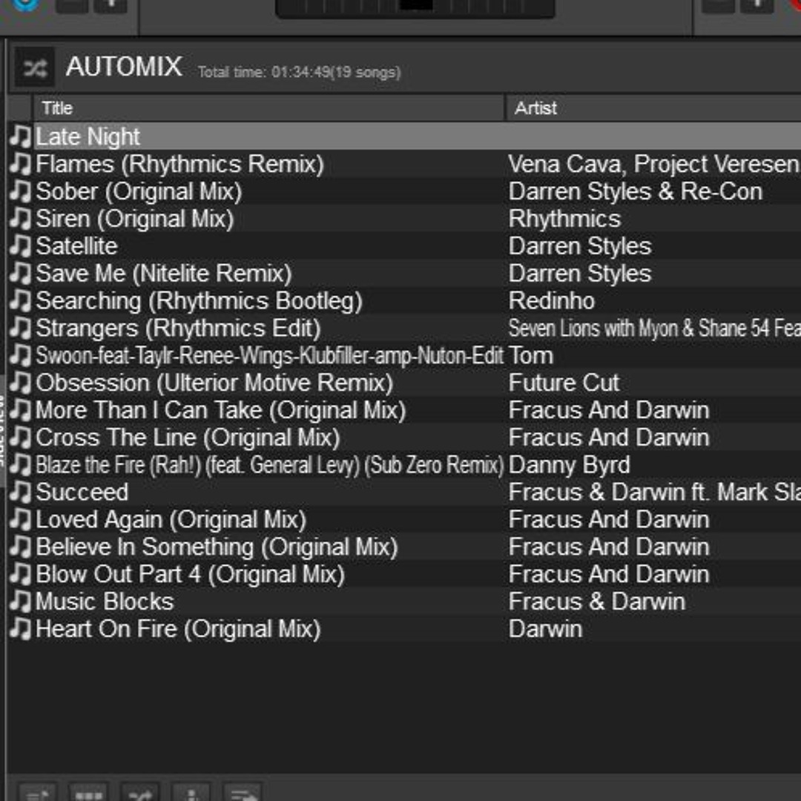Click the note icon beside Flames (Rhythmics Remix)

pyautogui.click(x=21, y=164)
